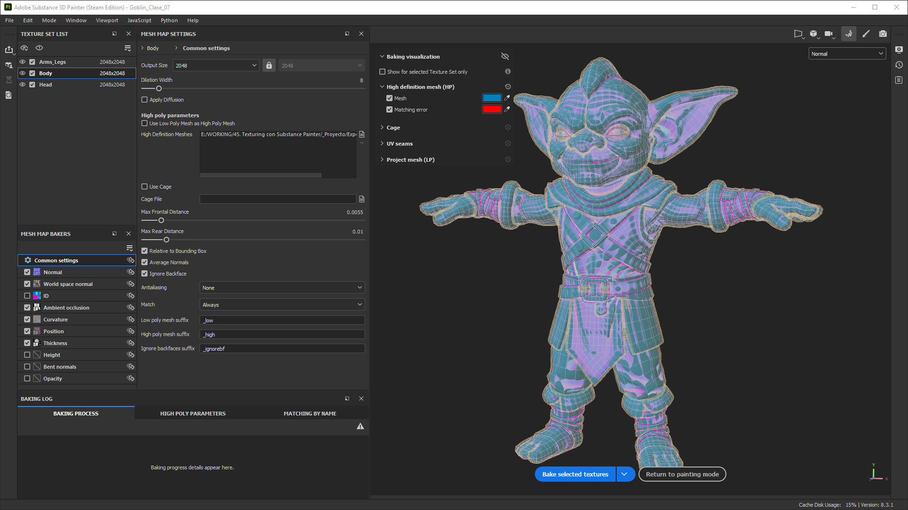908x510 pixels.
Task: Hide the Head texture set
Action: tap(23, 85)
